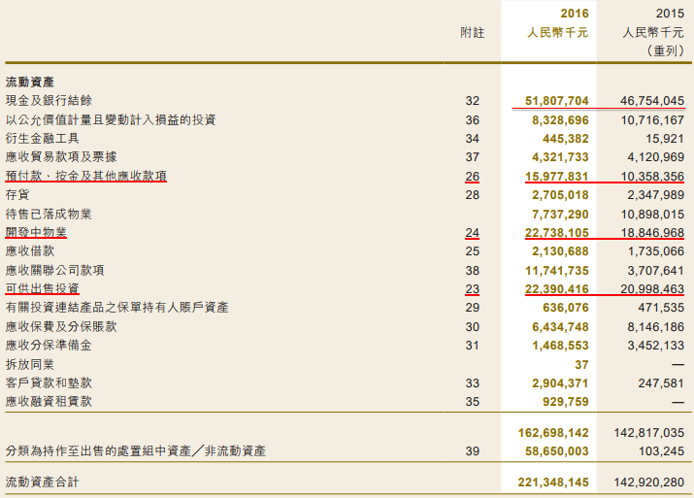Select the 2016 value 15,977,831
The height and width of the screenshot is (498, 694).
coord(557,176)
